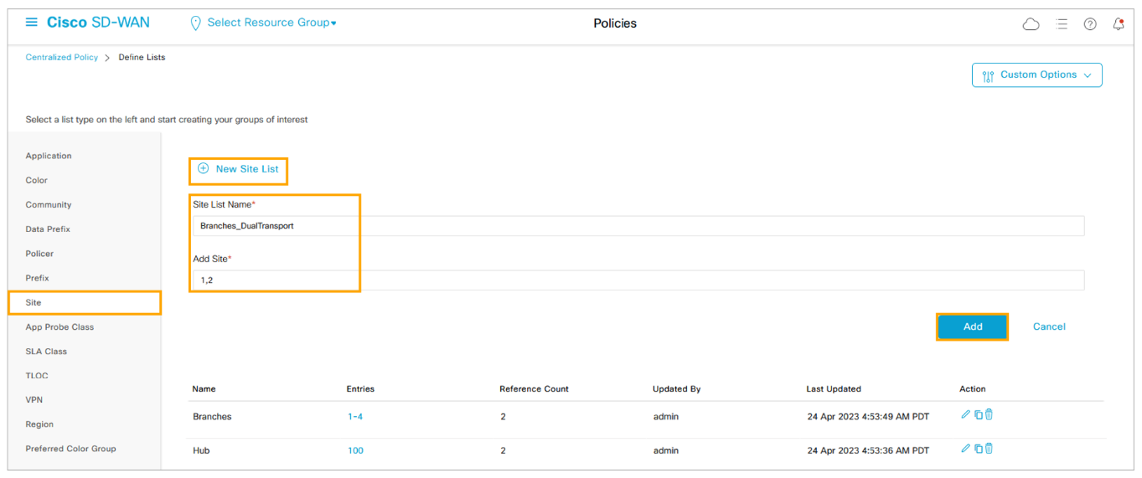Click the notifications bell icon

pos(1118,24)
